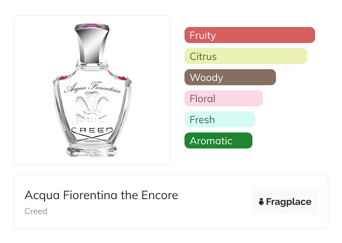Click the Acqua Fiorentina the Encore title
The width and height of the screenshot is (342, 243).
101,195
